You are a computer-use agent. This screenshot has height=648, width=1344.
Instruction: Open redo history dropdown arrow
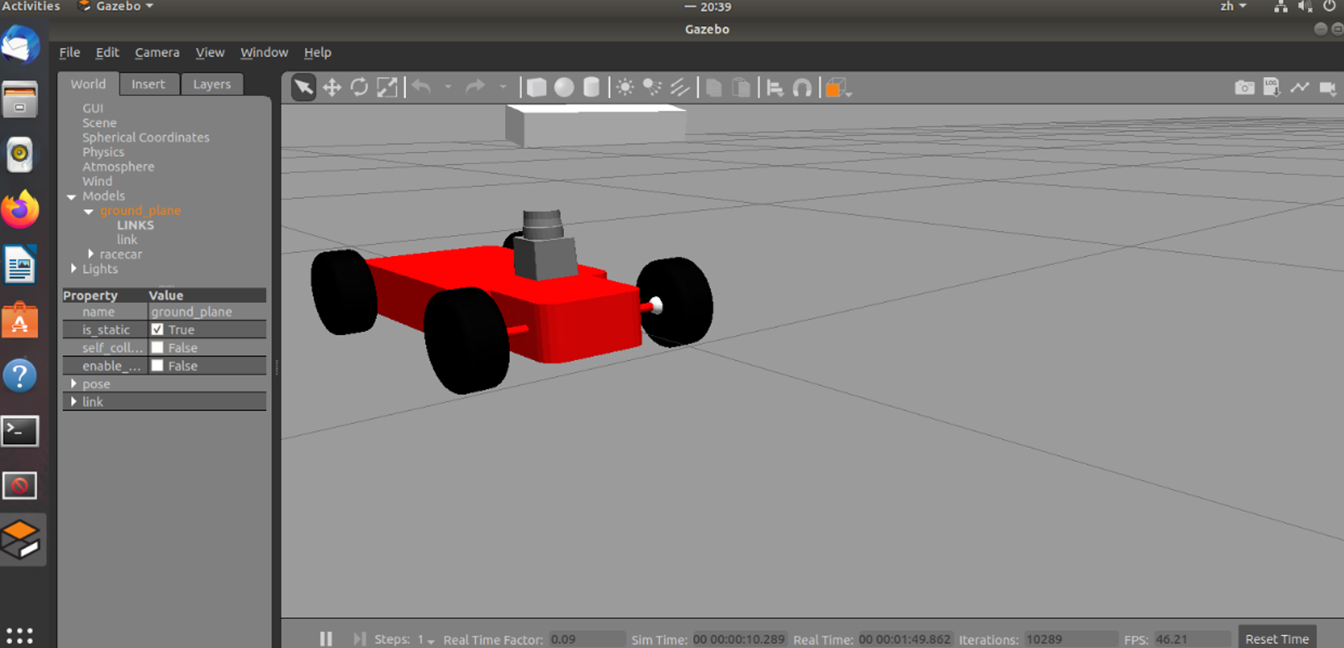[503, 87]
